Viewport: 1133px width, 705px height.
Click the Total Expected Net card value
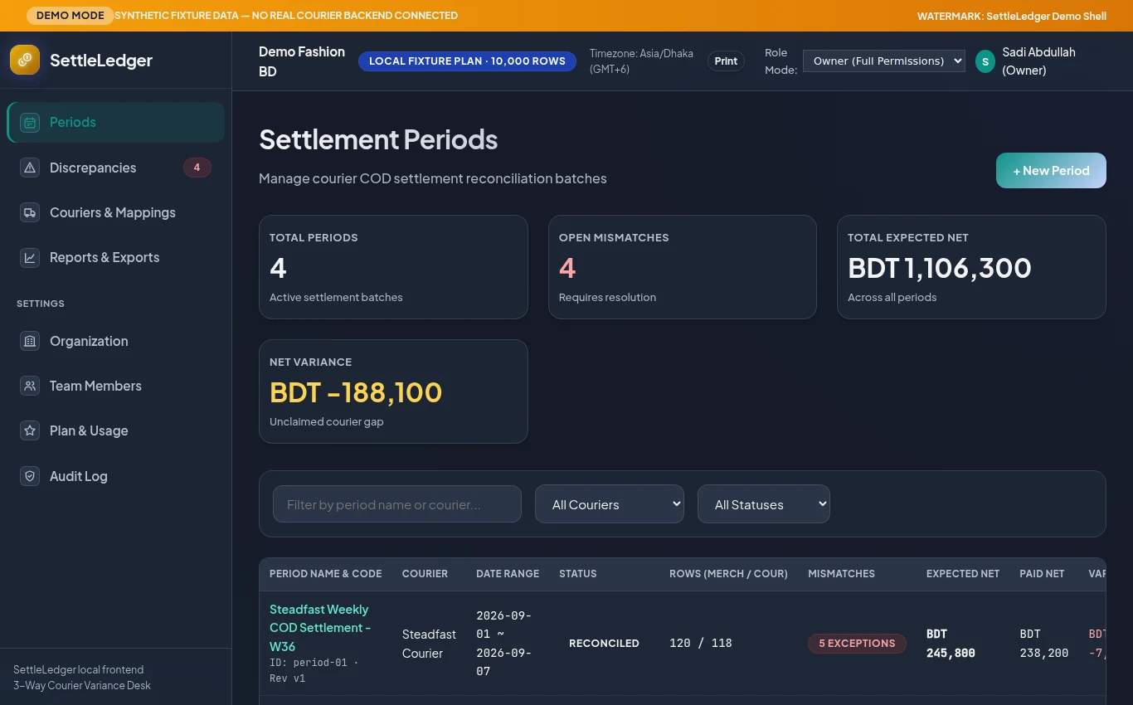(940, 268)
